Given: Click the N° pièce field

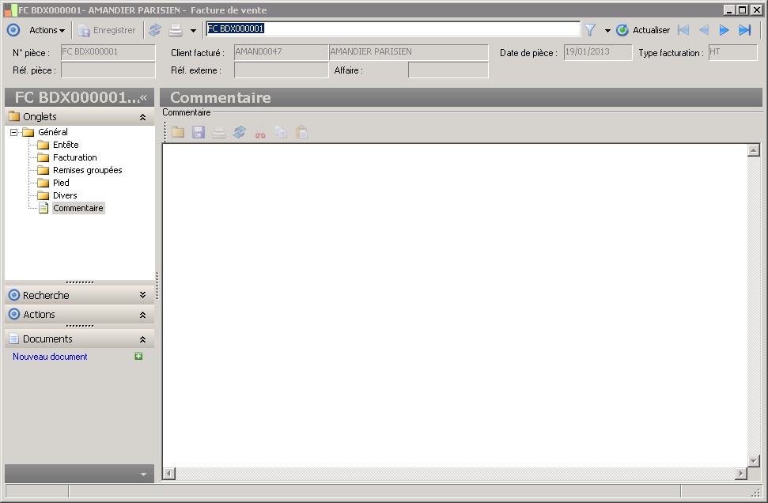Looking at the screenshot, I should [108, 52].
